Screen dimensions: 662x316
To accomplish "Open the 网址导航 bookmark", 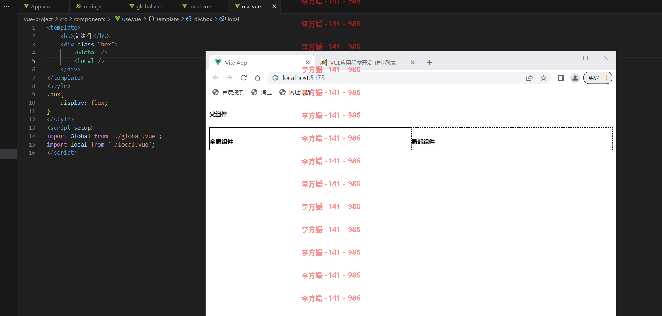I will click(x=295, y=92).
